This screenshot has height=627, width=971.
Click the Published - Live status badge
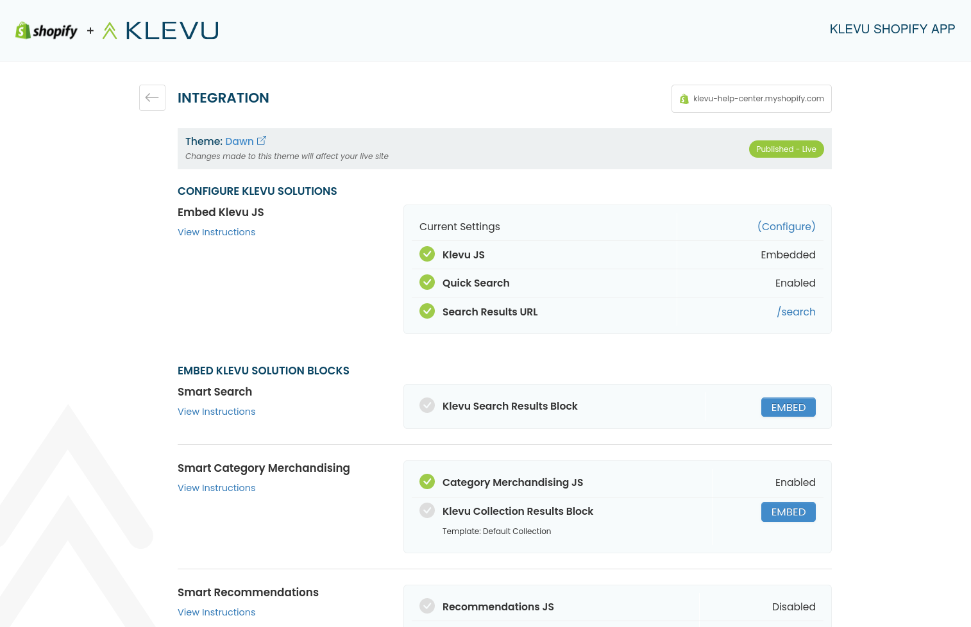click(x=786, y=149)
